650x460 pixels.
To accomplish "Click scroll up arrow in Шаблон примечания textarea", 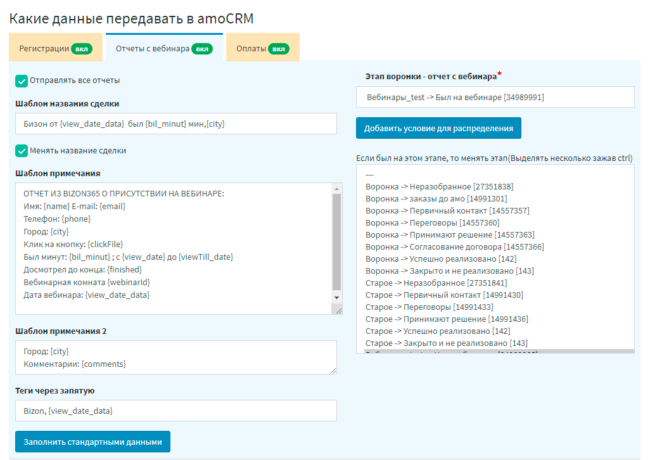I will pos(337,189).
